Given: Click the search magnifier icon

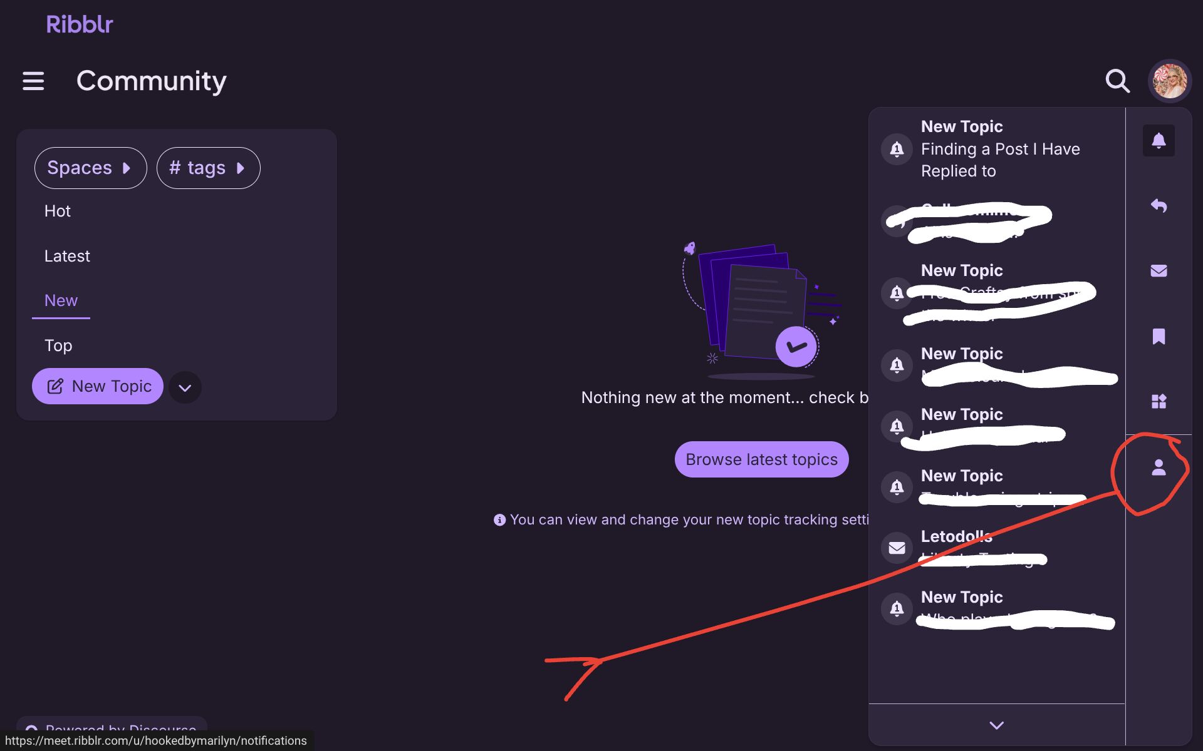Looking at the screenshot, I should point(1117,81).
